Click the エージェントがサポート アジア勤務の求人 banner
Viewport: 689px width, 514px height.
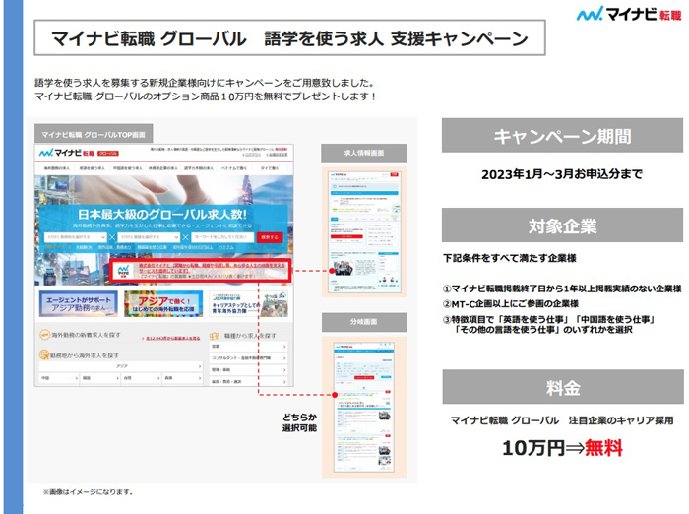78,303
